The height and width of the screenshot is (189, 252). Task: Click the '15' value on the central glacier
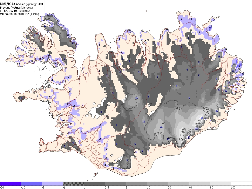coord(137,98)
